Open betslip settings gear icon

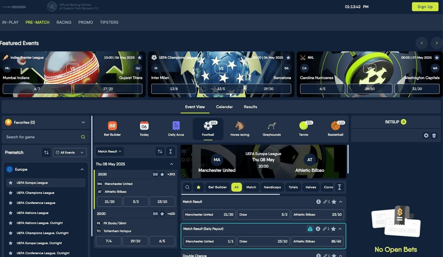click(x=426, y=135)
